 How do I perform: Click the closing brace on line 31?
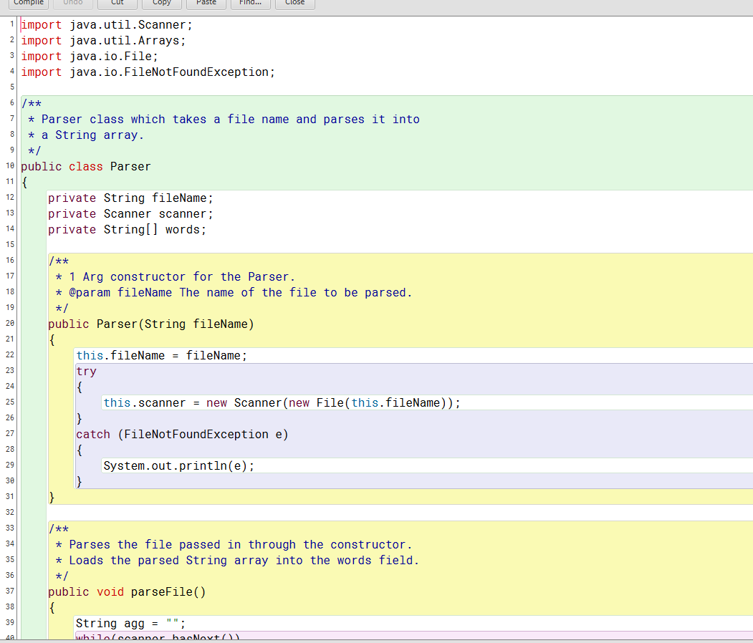52,497
